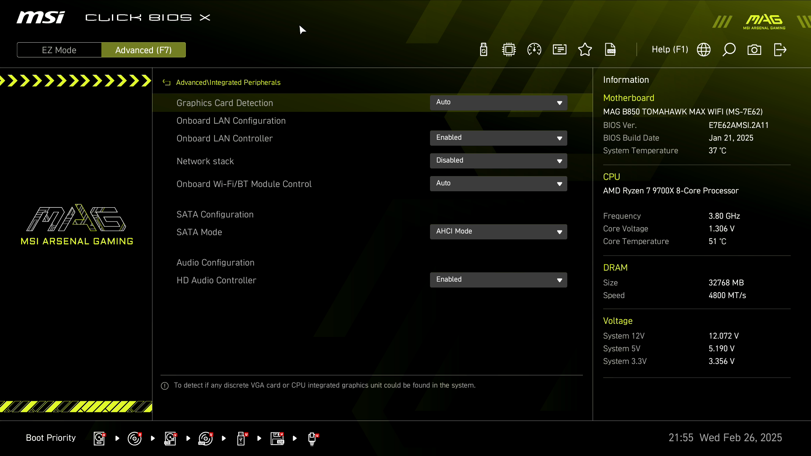Image resolution: width=811 pixels, height=456 pixels.
Task: Open the LOG file icon
Action: 610,50
